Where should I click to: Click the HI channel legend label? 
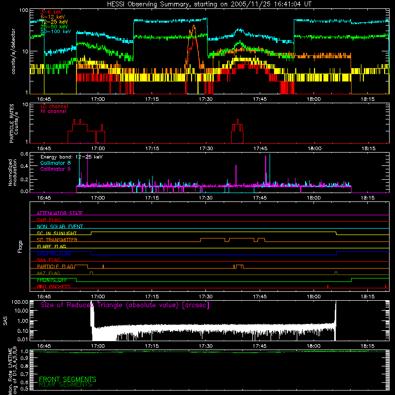(x=53, y=112)
